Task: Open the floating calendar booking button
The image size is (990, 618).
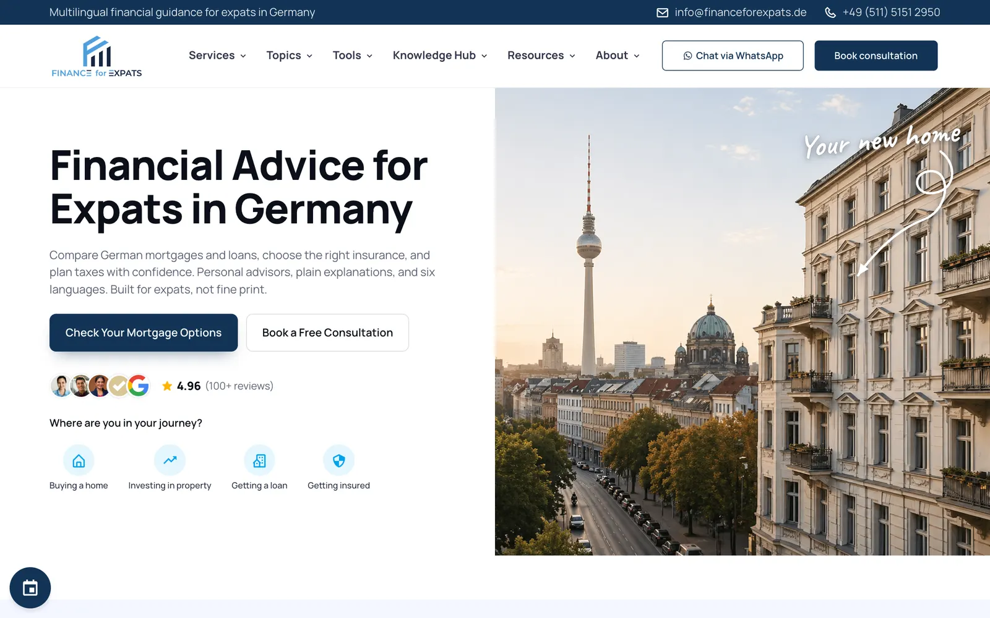Action: pyautogui.click(x=30, y=588)
